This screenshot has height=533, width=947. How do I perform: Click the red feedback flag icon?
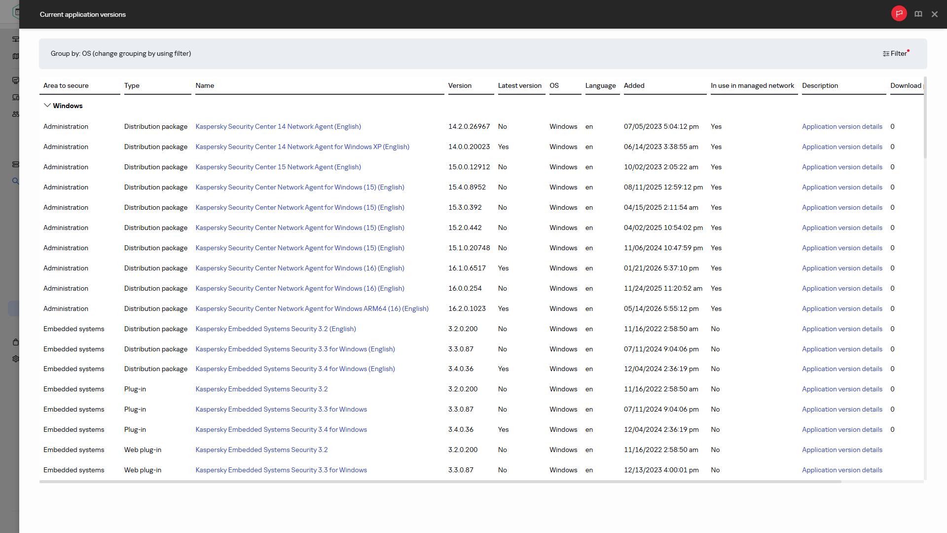899,14
